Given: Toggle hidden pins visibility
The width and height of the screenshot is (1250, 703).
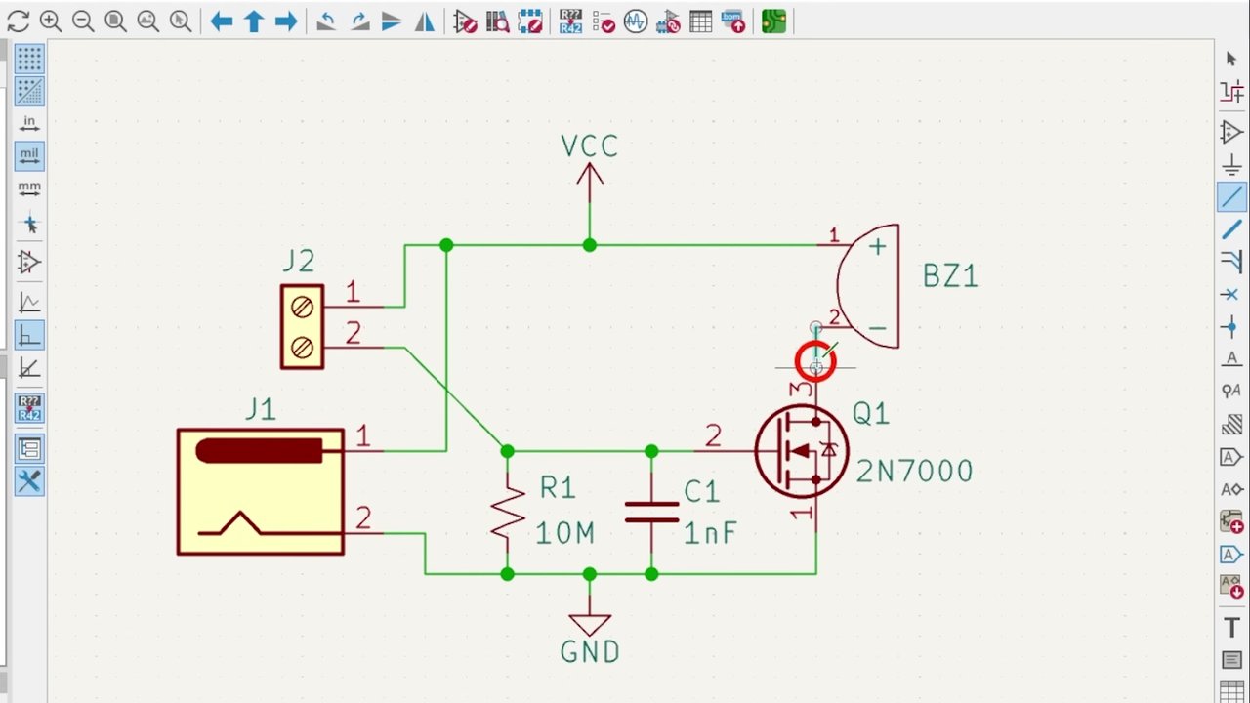Looking at the screenshot, I should (x=29, y=263).
